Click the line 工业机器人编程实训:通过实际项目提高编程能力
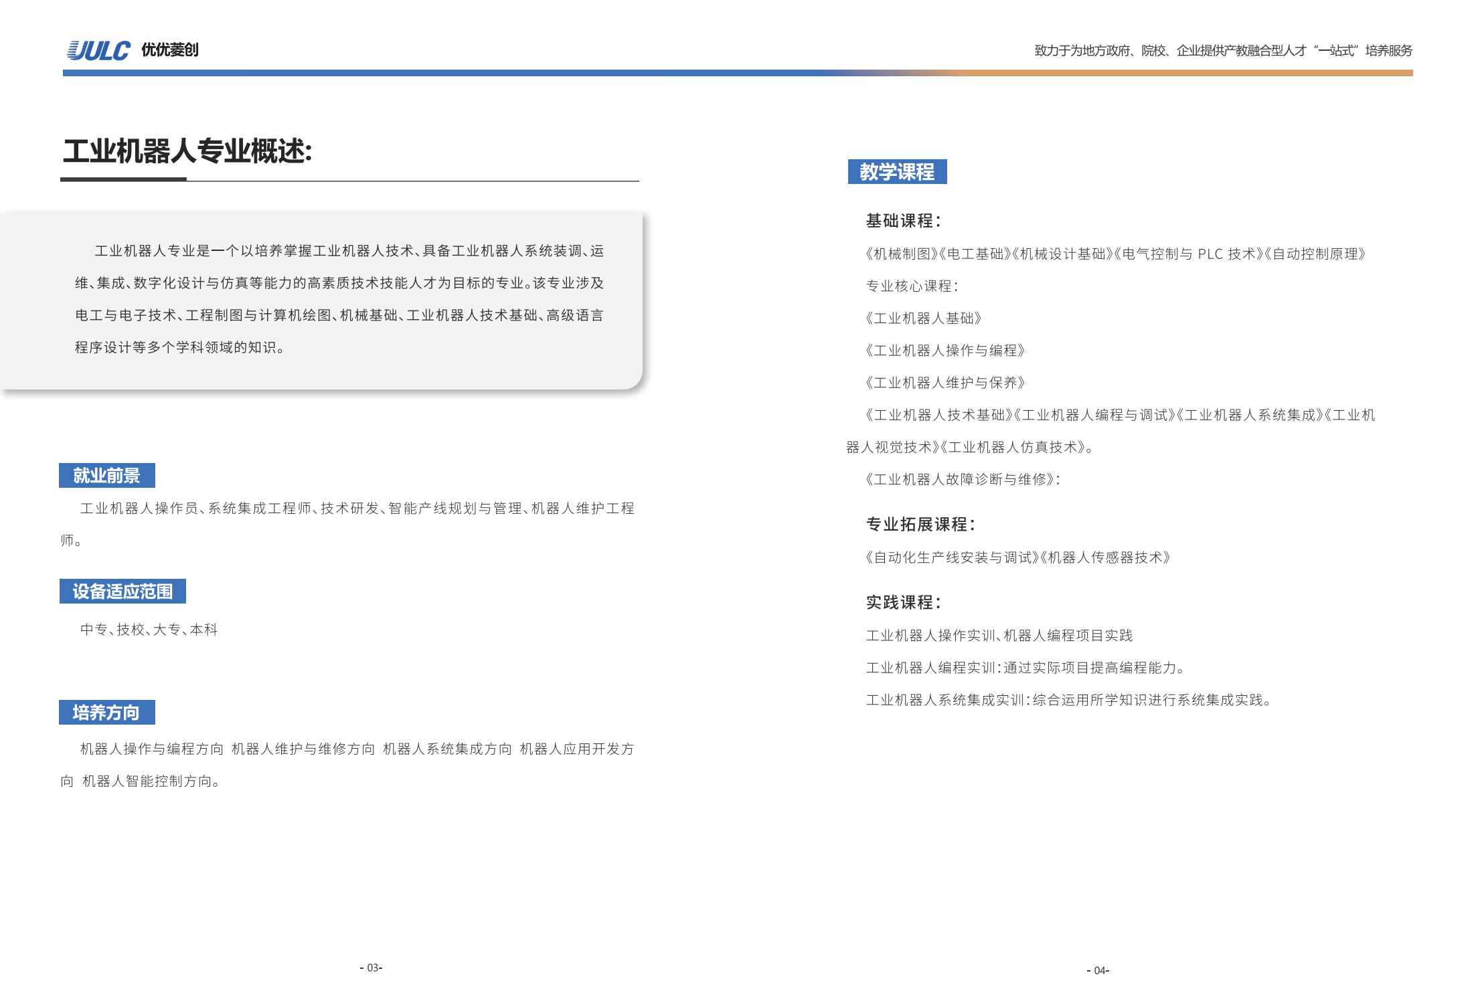1476x1001 pixels. [x=1026, y=668]
